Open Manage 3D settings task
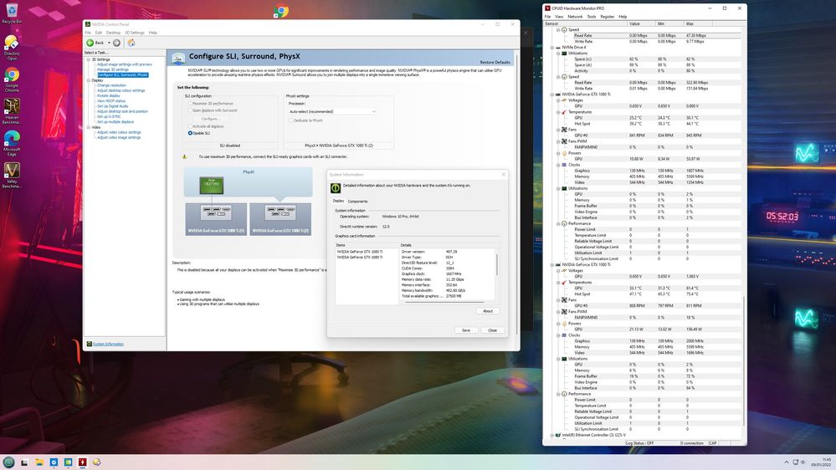 click(112, 69)
